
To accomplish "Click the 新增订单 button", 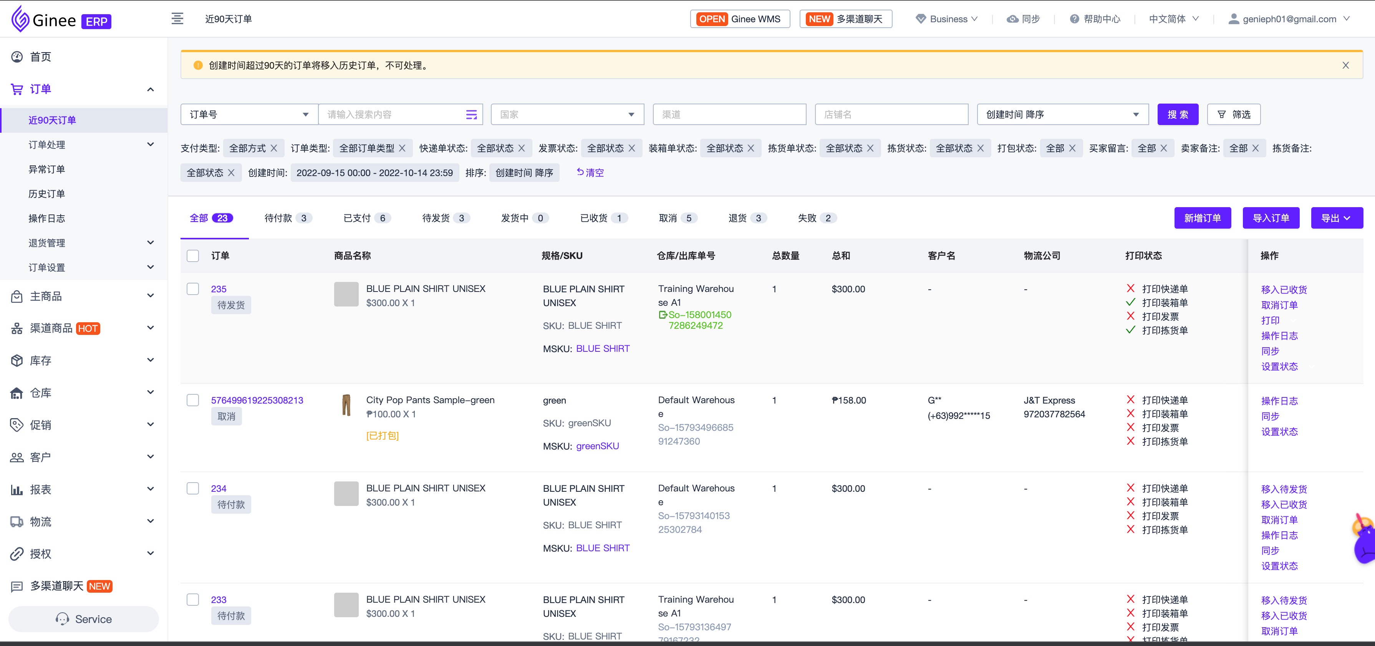I will [x=1203, y=218].
